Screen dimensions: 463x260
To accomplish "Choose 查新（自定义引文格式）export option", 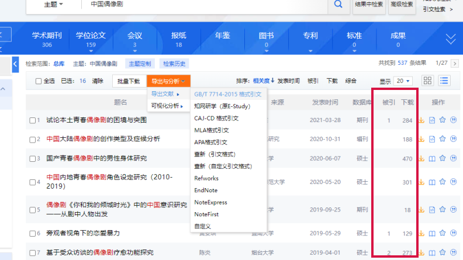I will [223, 166].
